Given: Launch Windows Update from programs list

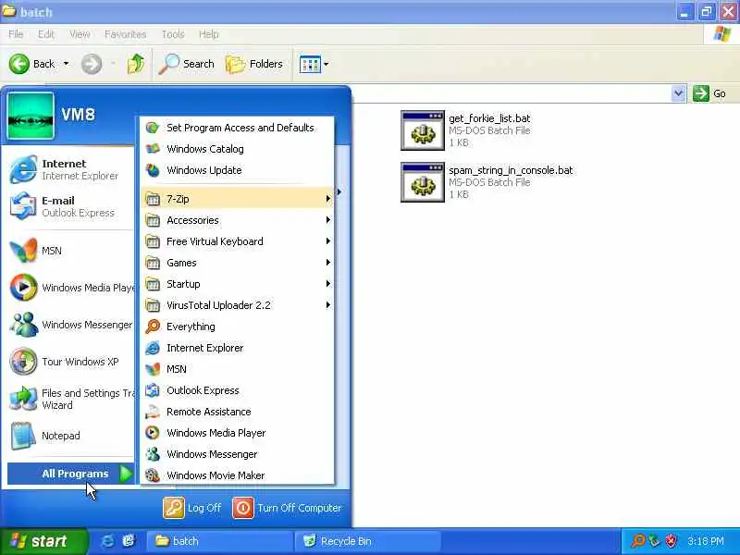Looking at the screenshot, I should pyautogui.click(x=238, y=170).
